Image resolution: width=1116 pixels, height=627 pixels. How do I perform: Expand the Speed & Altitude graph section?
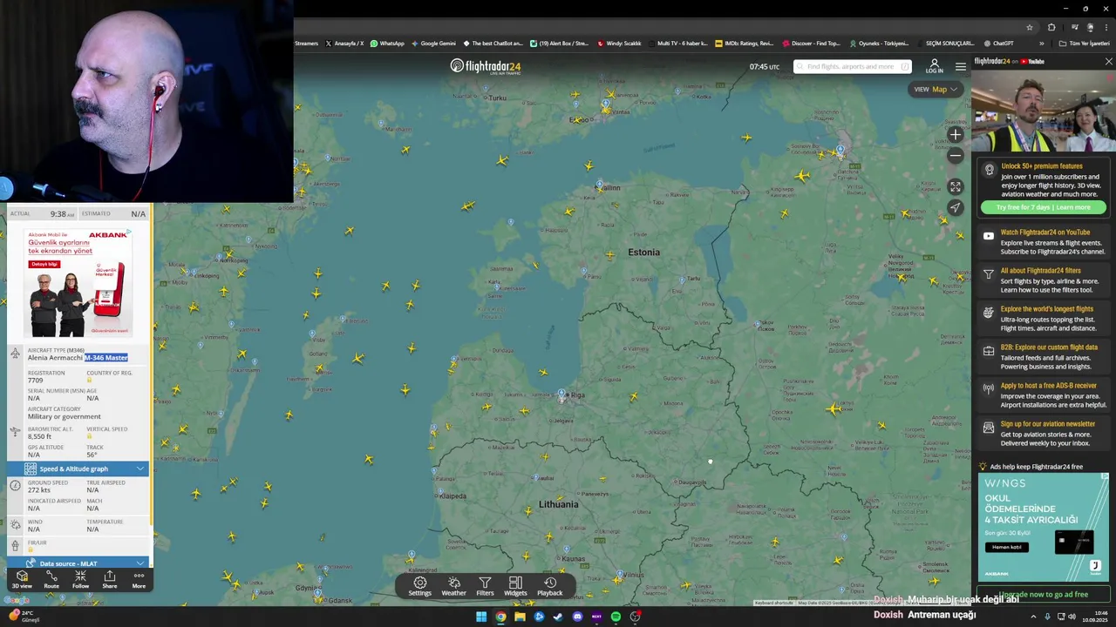tap(78, 469)
